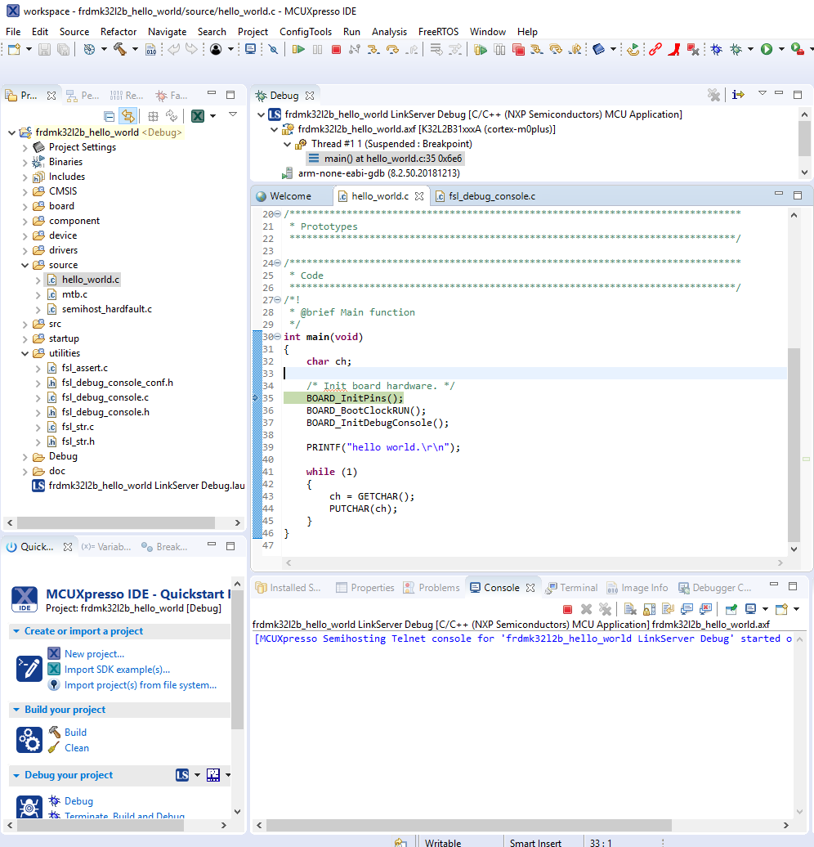This screenshot has height=847, width=814.
Task: Click the Terminate All debug sessions icon
Action: (518, 50)
